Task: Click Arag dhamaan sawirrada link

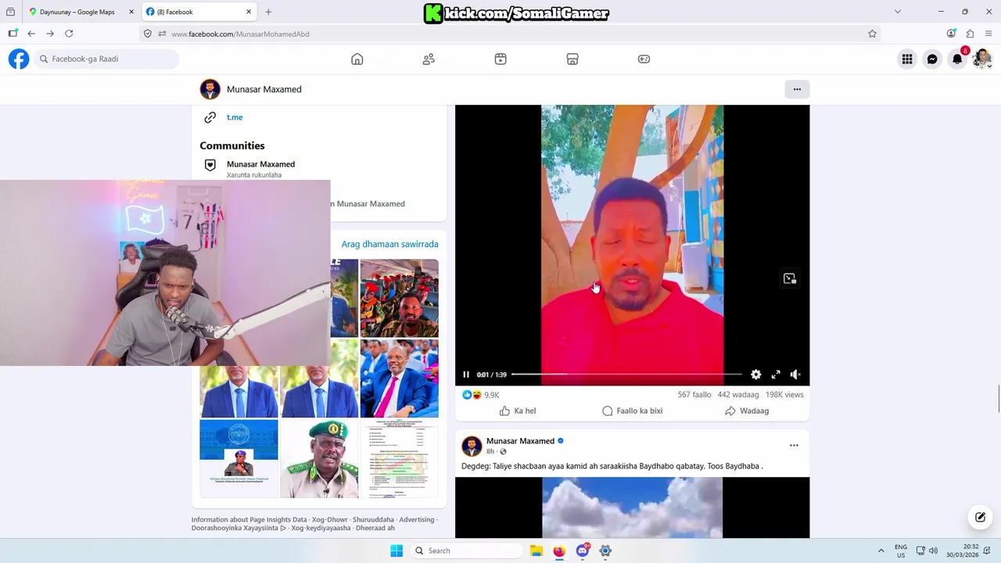Action: tap(389, 244)
